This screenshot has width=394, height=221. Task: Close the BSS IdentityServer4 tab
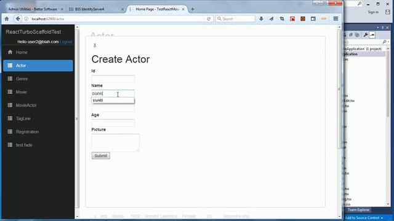pyautogui.click(x=123, y=9)
